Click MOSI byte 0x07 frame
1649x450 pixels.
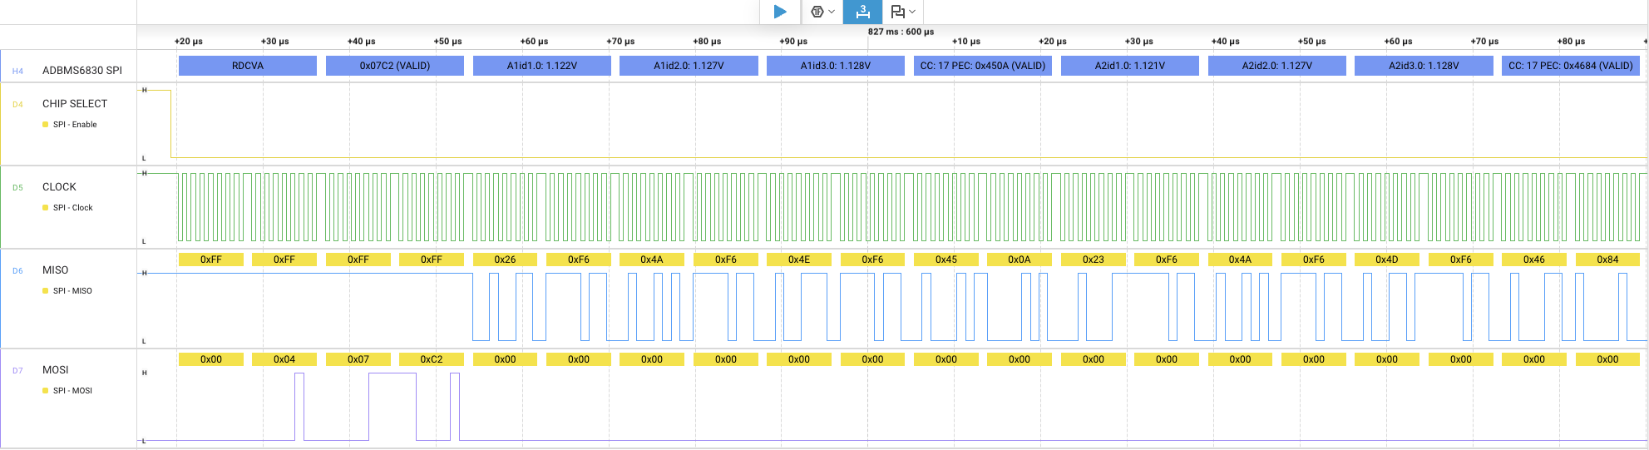(358, 359)
